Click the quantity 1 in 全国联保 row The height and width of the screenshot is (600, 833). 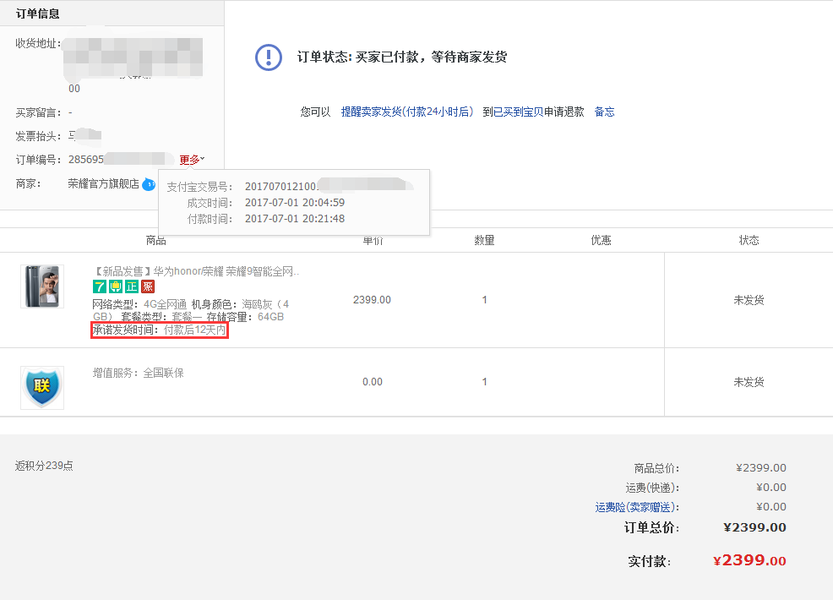pos(484,382)
